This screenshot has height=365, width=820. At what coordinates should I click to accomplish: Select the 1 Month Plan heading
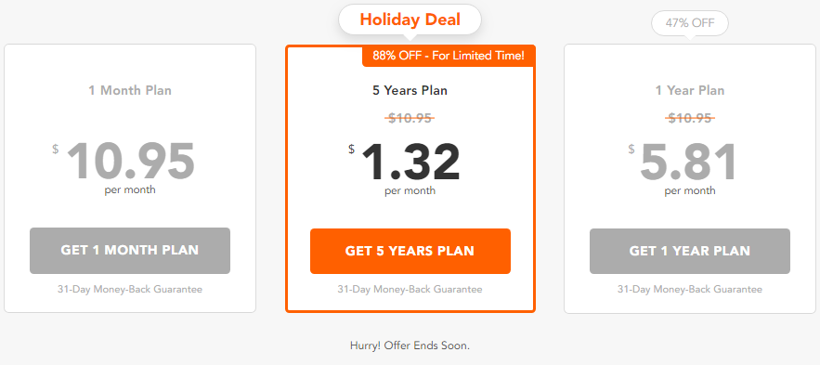click(130, 90)
